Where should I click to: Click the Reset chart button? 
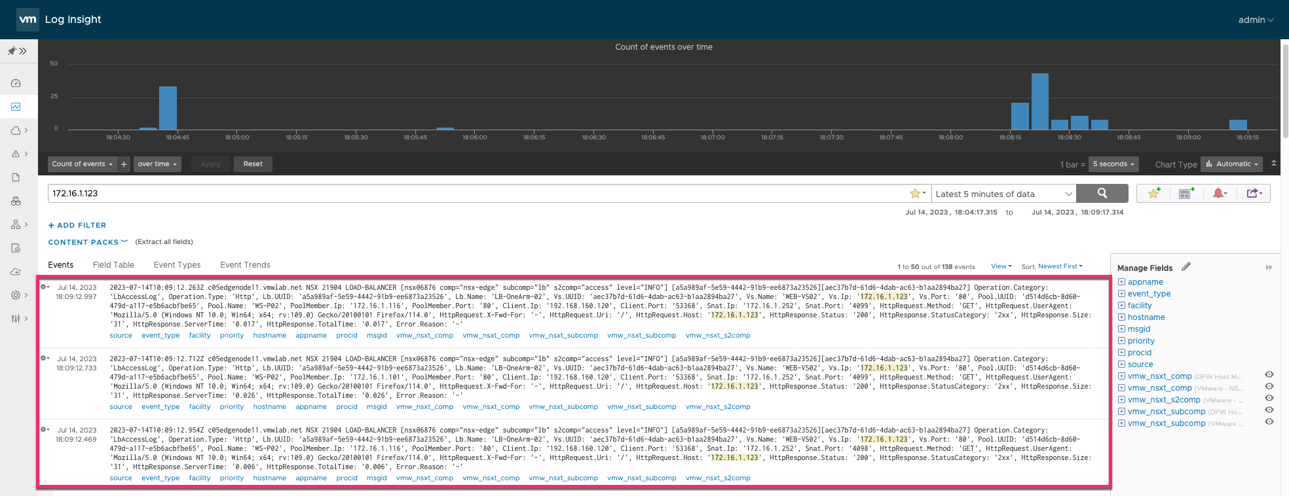[253, 164]
